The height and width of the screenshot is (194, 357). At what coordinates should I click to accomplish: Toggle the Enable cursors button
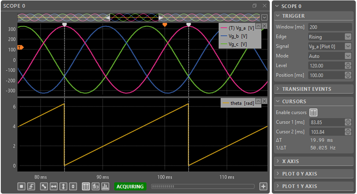(x=313, y=112)
